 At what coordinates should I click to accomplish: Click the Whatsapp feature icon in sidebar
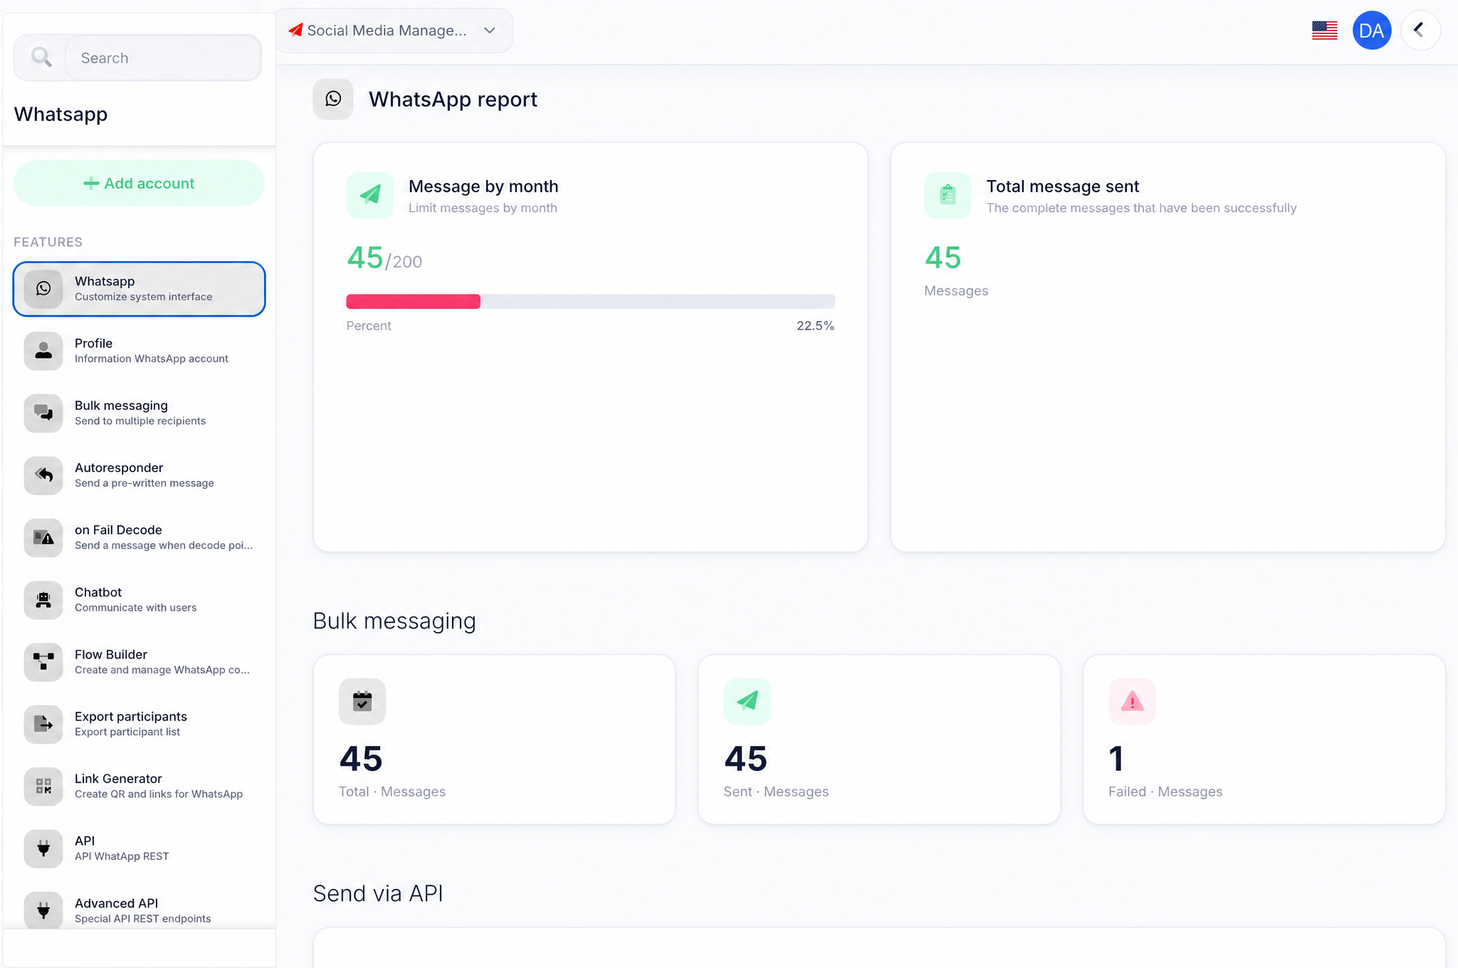43,288
